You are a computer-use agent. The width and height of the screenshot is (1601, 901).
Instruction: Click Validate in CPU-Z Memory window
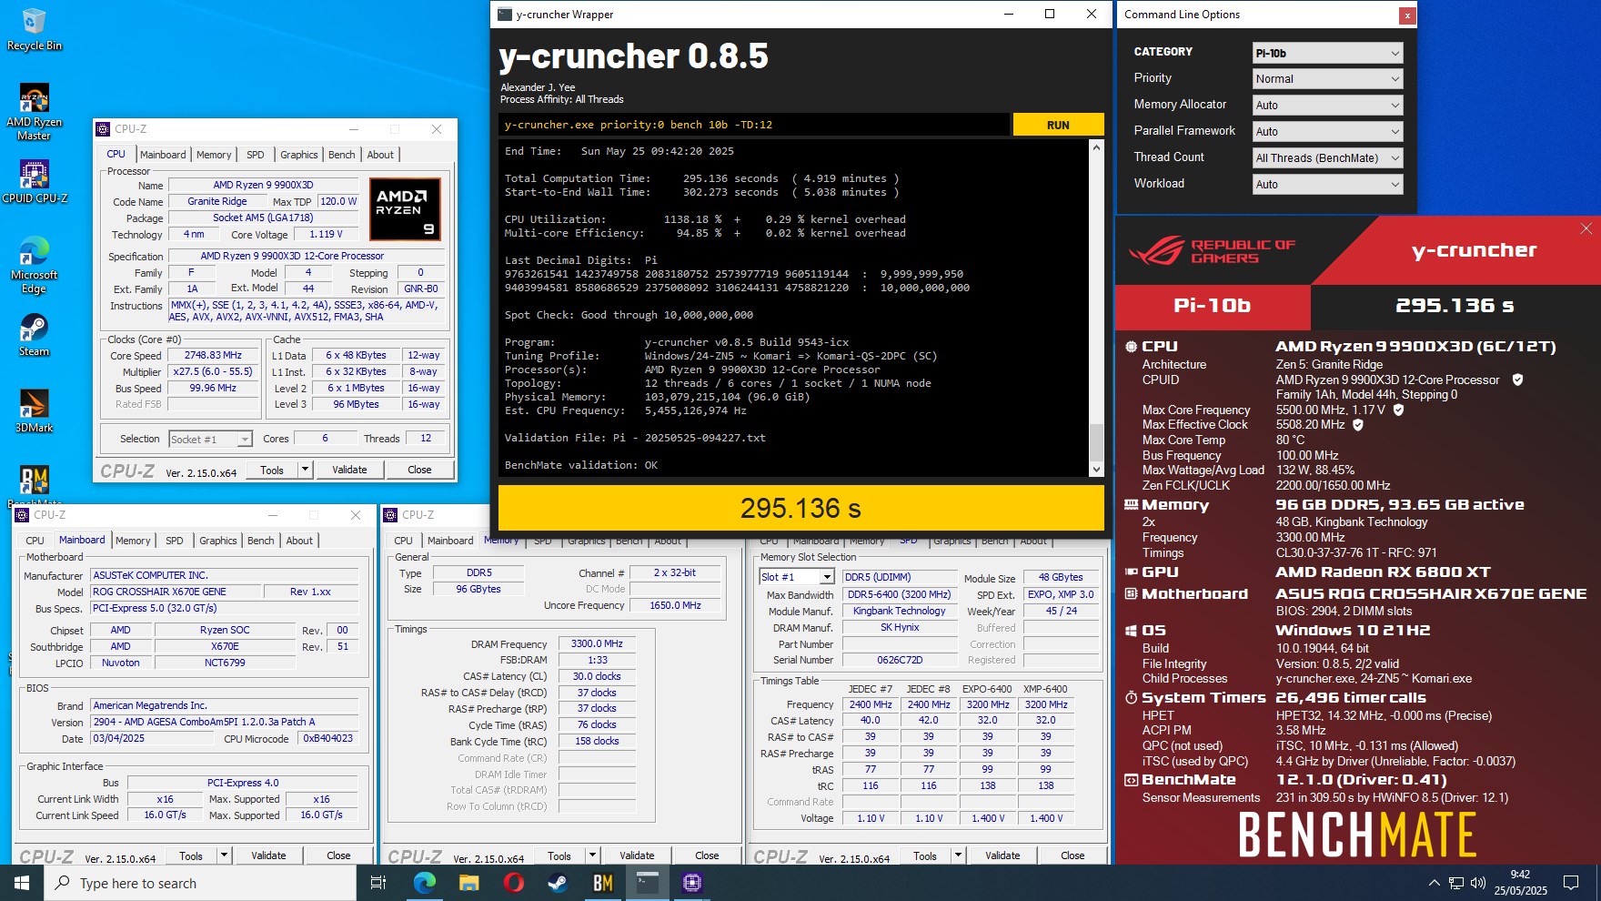click(637, 855)
